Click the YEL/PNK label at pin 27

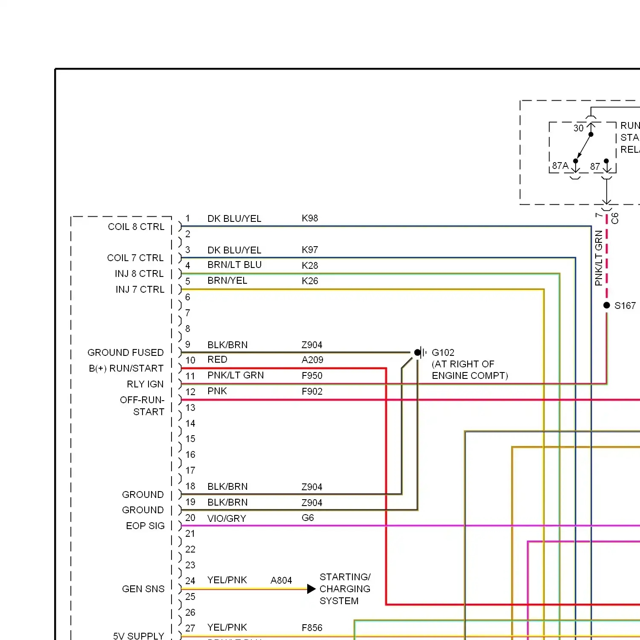(227, 627)
